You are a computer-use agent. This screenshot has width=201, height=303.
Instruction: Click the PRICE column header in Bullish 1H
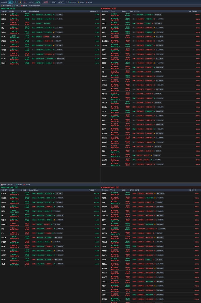pos(12,11)
